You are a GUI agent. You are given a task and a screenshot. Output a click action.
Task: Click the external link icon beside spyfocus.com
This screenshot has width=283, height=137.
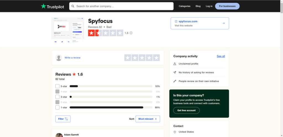pyautogui.click(x=176, y=21)
